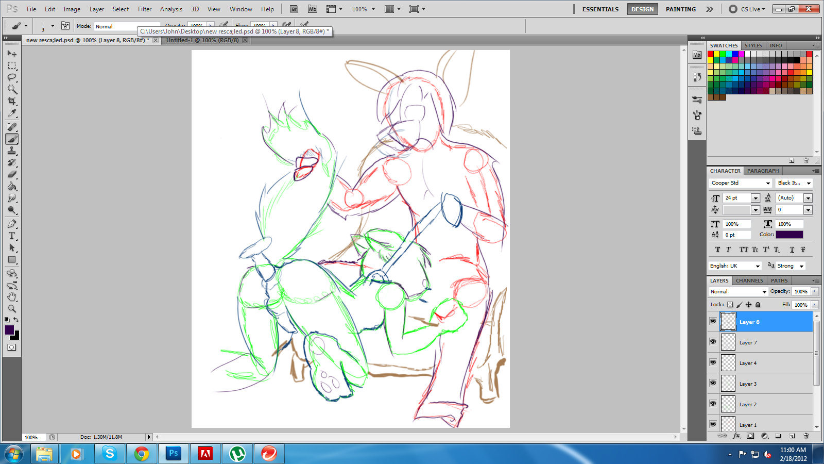824x464 pixels.
Task: Open Skype from the taskbar
Action: tap(109, 454)
